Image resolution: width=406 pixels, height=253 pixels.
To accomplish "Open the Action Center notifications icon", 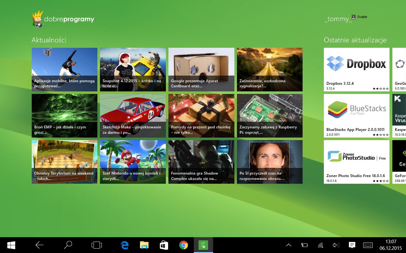I will 352,245.
